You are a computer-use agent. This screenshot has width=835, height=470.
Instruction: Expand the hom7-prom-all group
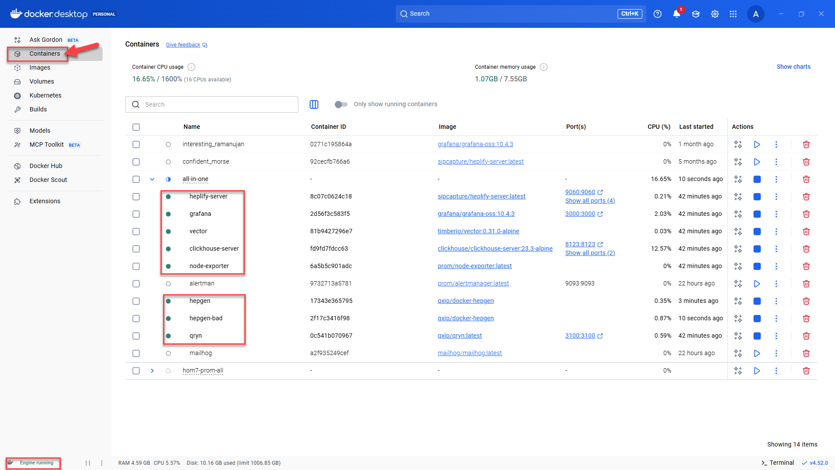tap(152, 371)
